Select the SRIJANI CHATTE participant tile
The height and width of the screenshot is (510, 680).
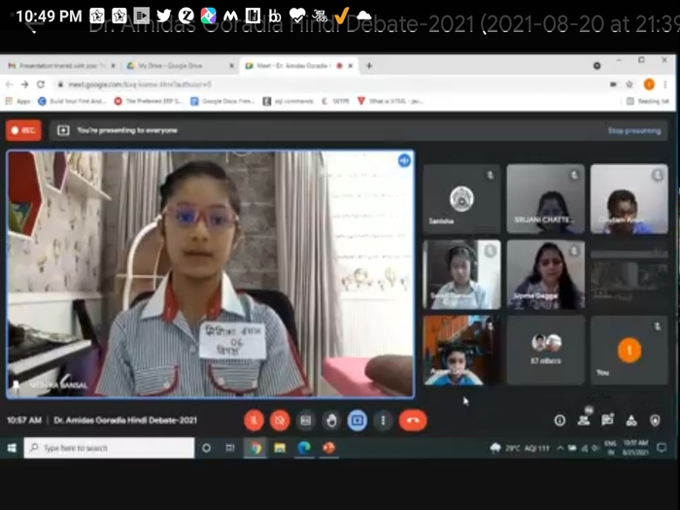(x=546, y=198)
